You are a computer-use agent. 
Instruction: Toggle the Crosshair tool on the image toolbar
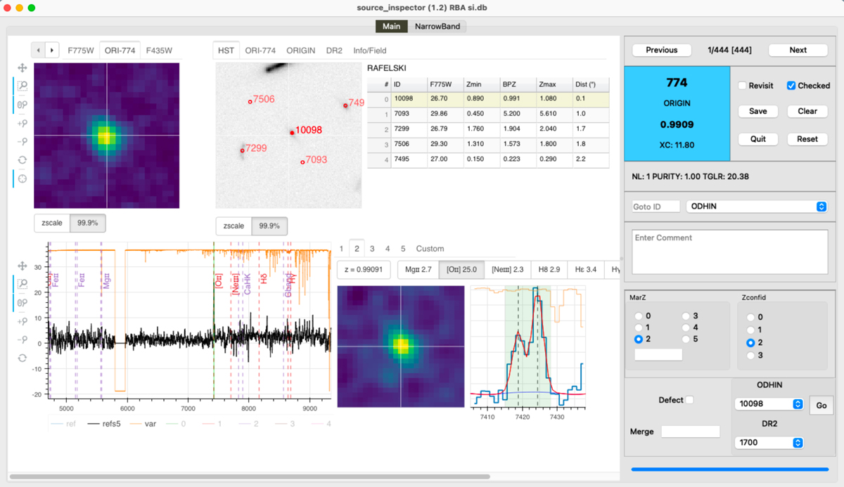pyautogui.click(x=23, y=178)
